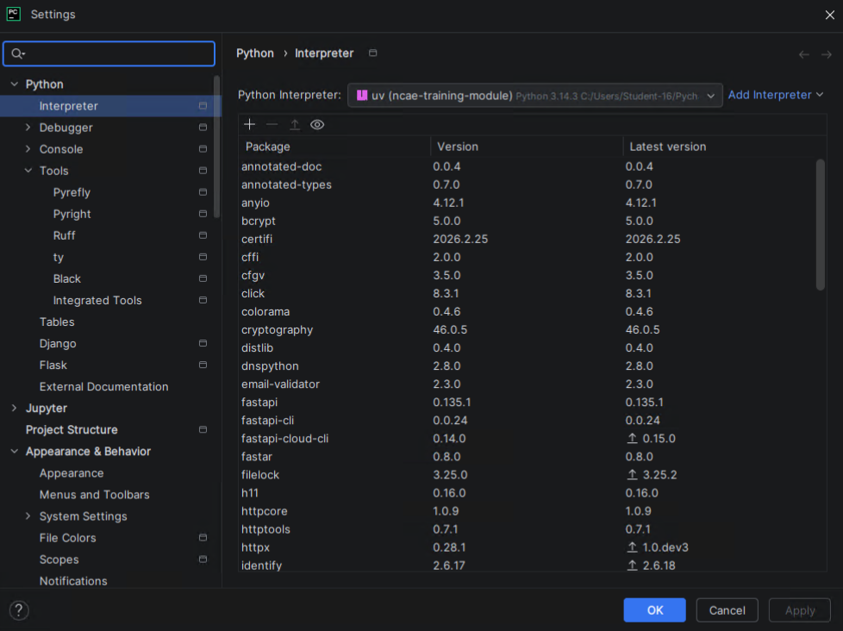Click the OK button
The image size is (843, 631).
pos(654,610)
